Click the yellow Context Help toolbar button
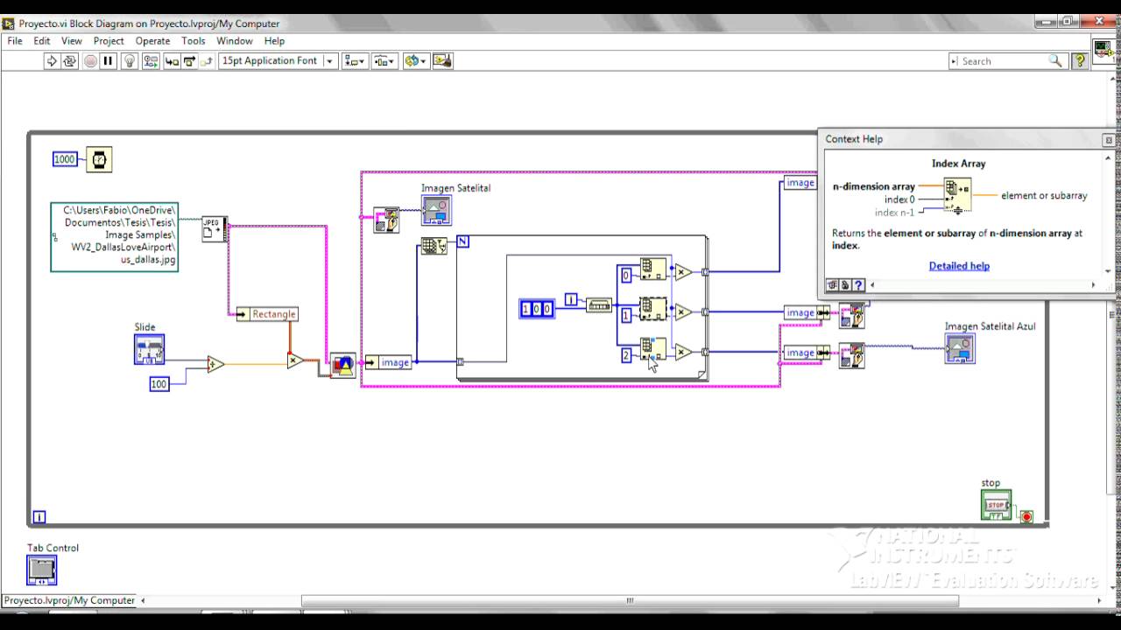The image size is (1121, 630). [x=1080, y=60]
